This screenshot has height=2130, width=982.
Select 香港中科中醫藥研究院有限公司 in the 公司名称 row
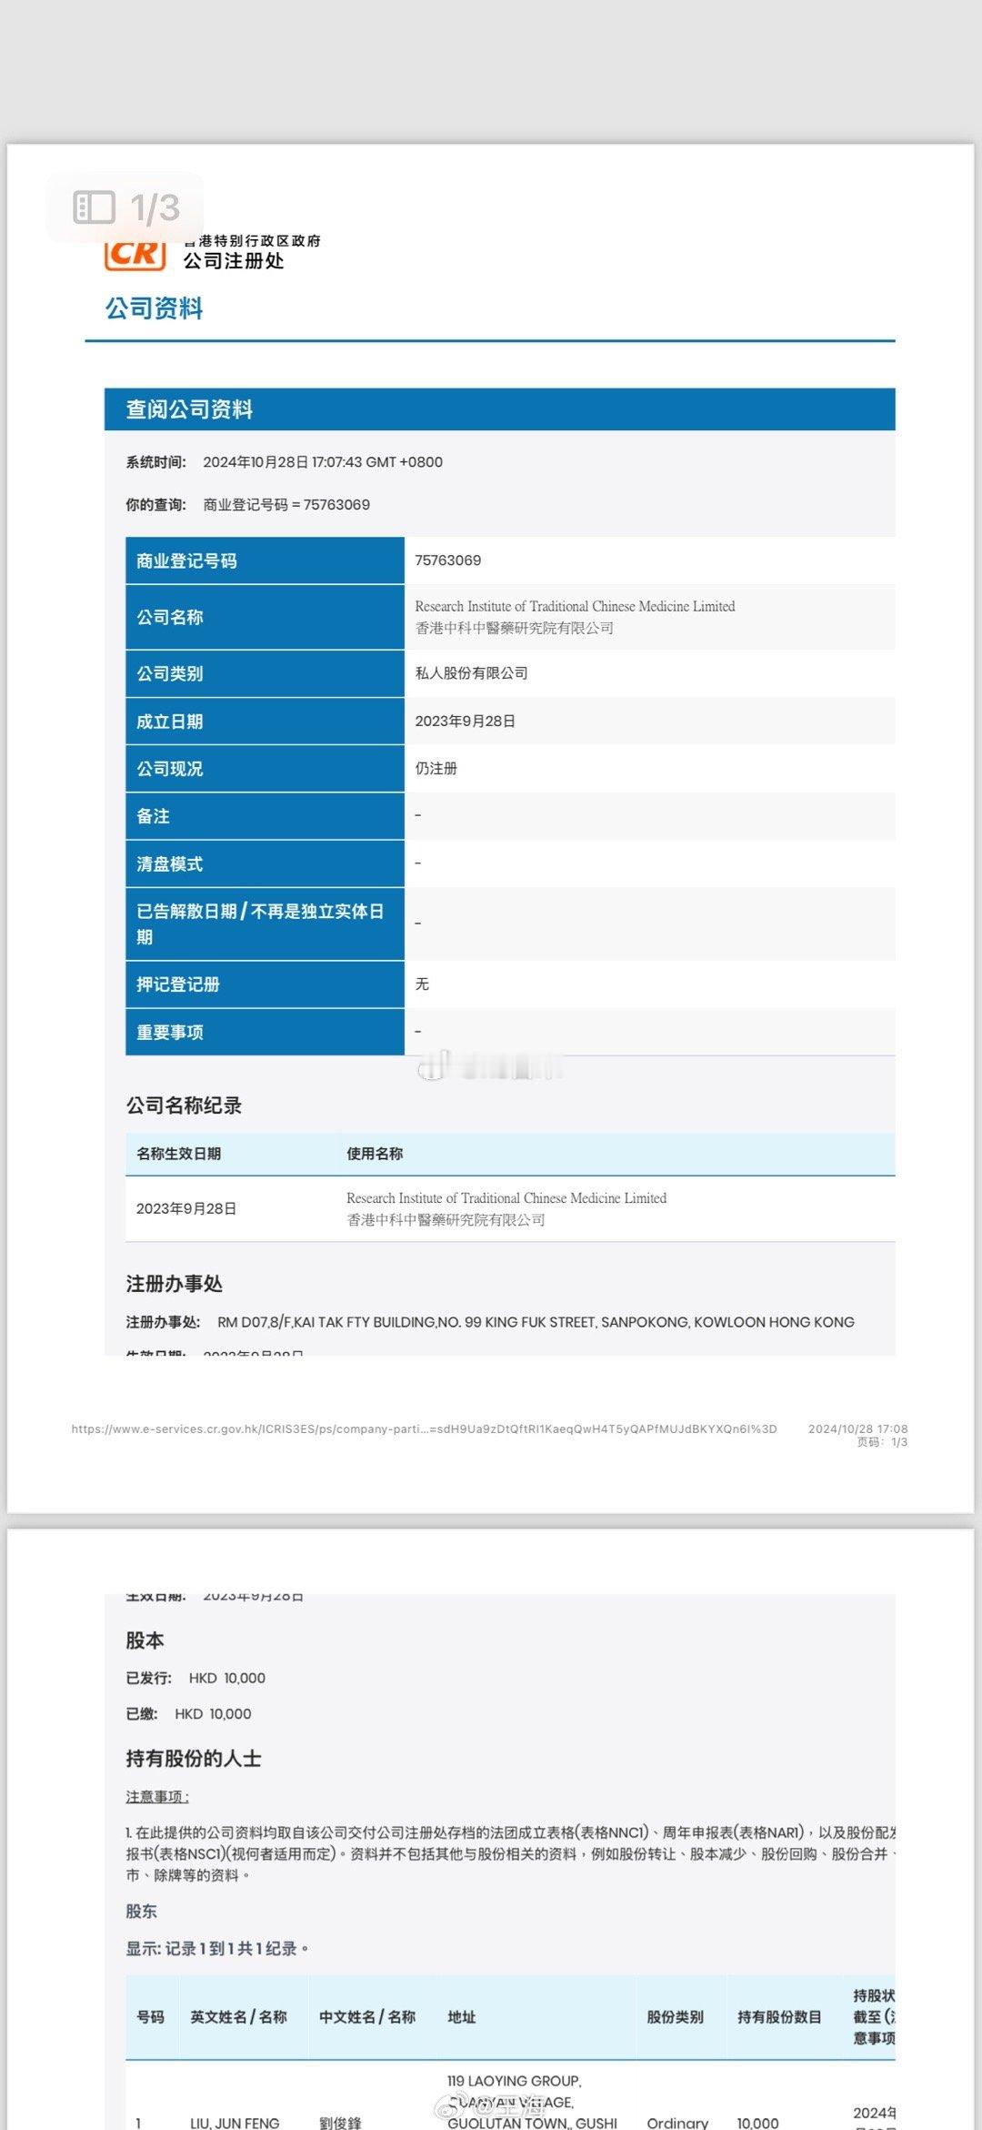(x=515, y=628)
